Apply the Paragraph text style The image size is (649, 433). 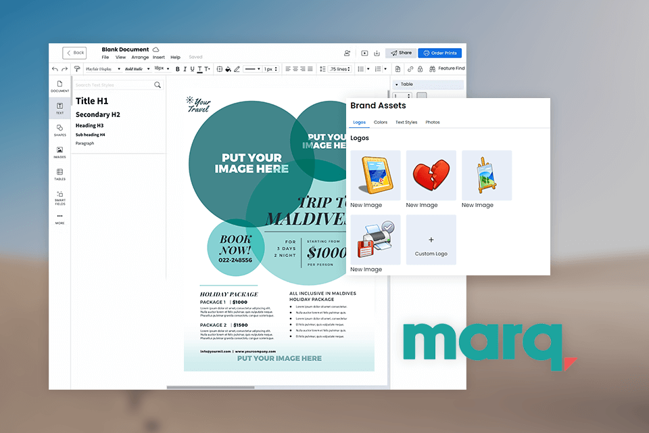click(x=85, y=143)
